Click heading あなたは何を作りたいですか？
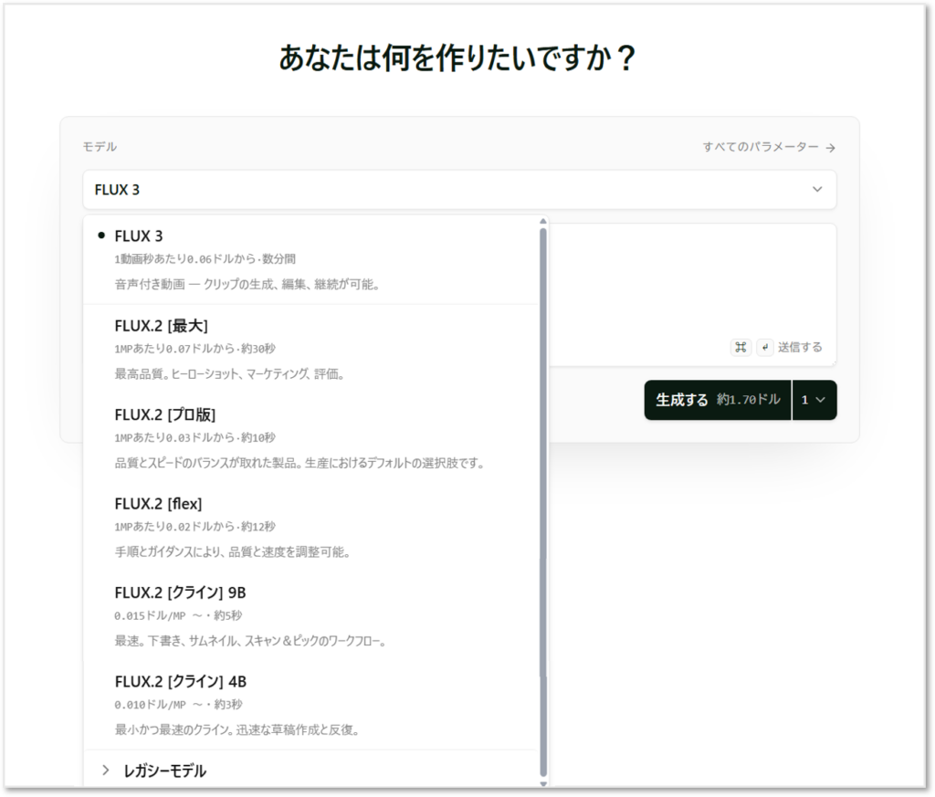This screenshot has height=797, width=935. point(458,58)
